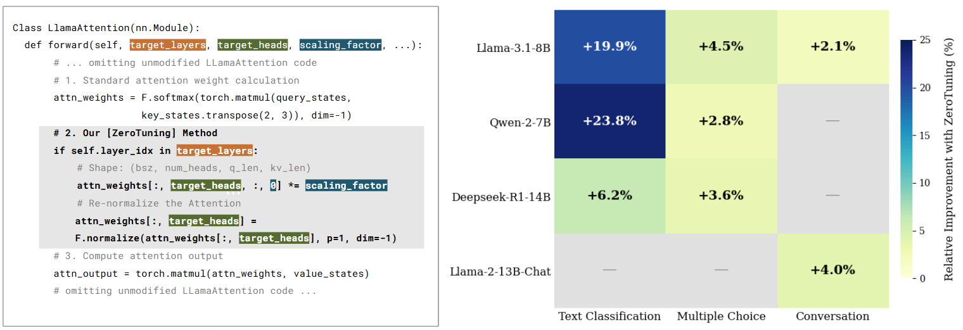Click target_layers in the forward signature
This screenshot has width=963, height=330.
(168, 45)
